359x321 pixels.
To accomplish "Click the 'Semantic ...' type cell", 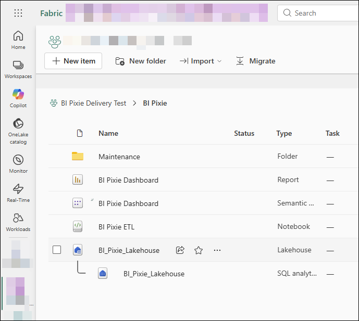I will click(x=295, y=203).
